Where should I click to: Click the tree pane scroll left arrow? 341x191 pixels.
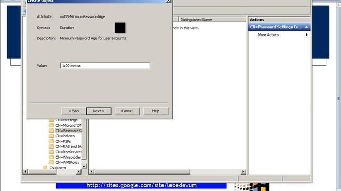click(25, 171)
